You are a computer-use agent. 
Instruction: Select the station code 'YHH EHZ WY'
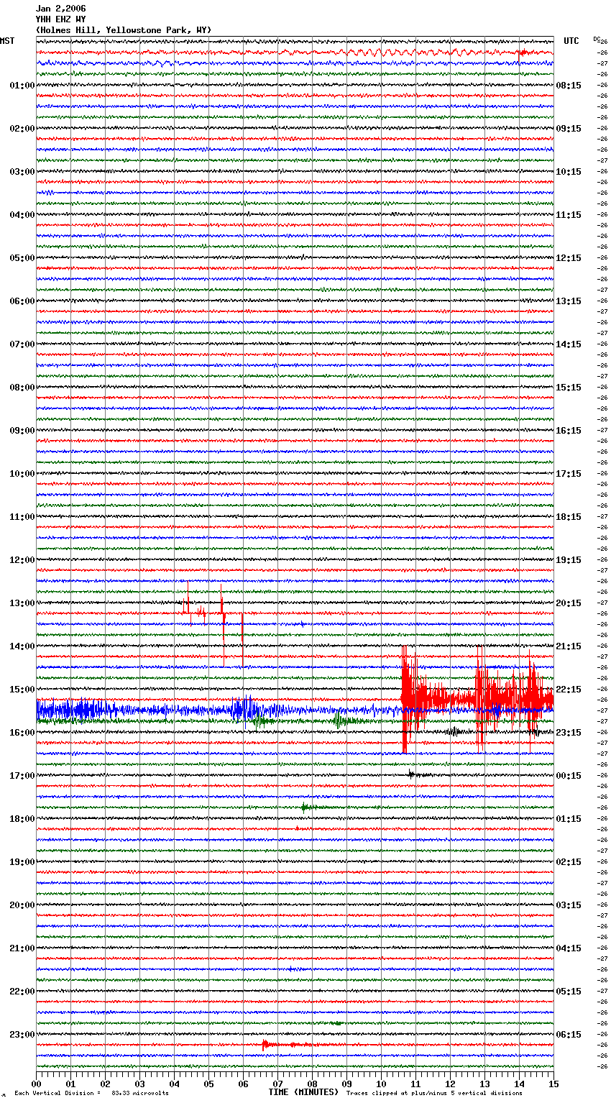tap(60, 19)
